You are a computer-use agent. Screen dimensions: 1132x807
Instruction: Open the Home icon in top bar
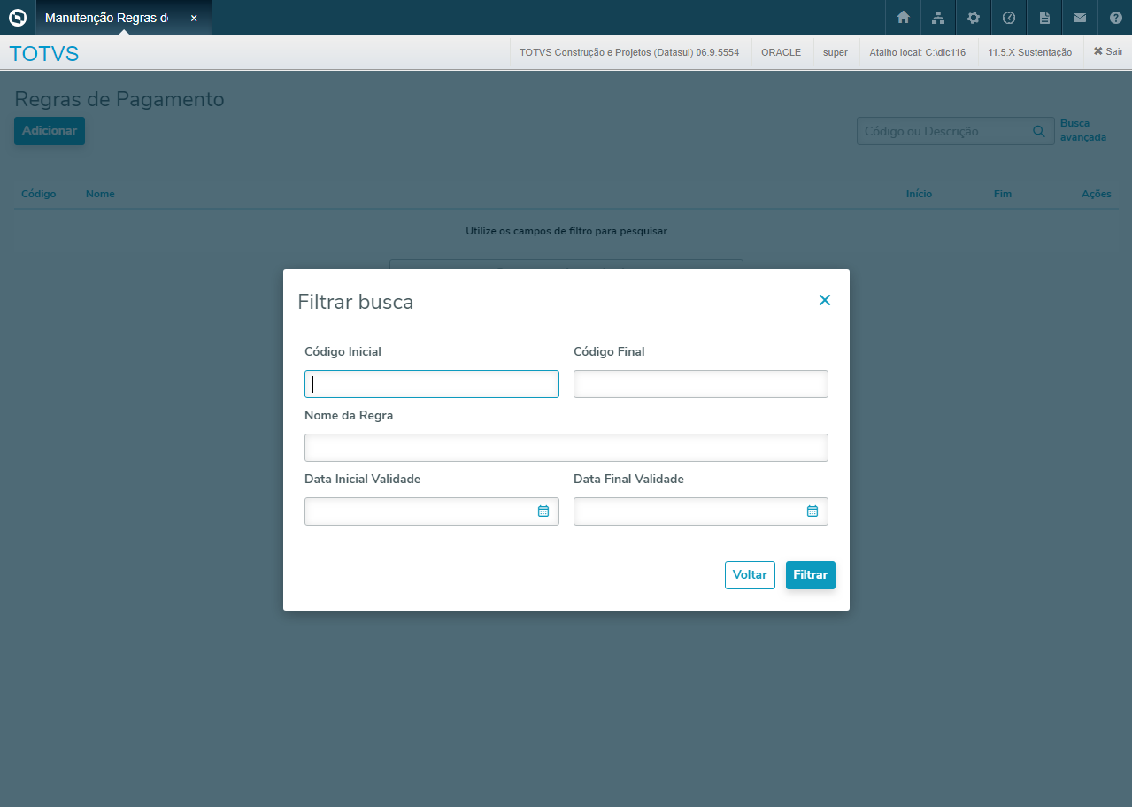coord(904,18)
